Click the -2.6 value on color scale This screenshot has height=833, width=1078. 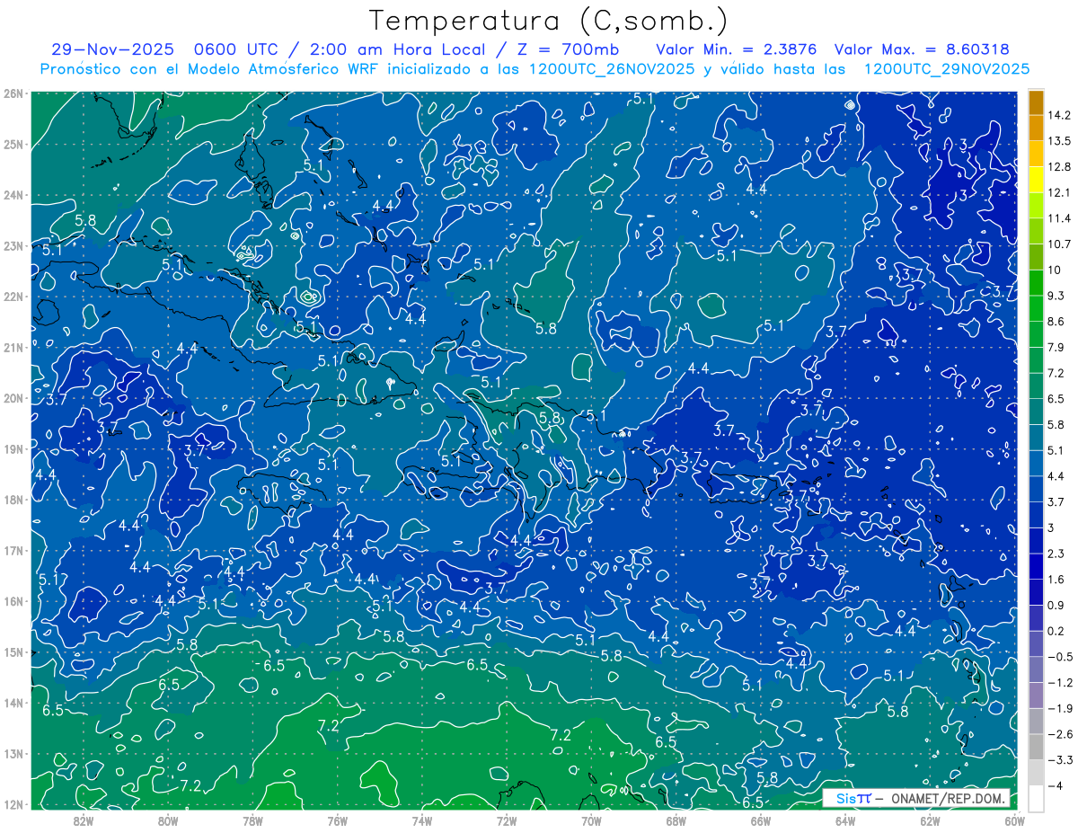tap(1059, 734)
